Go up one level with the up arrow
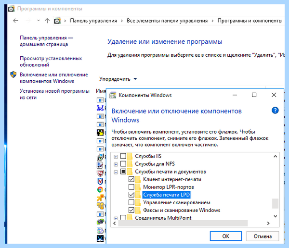Screen dimensions: 289x248 [47, 21]
